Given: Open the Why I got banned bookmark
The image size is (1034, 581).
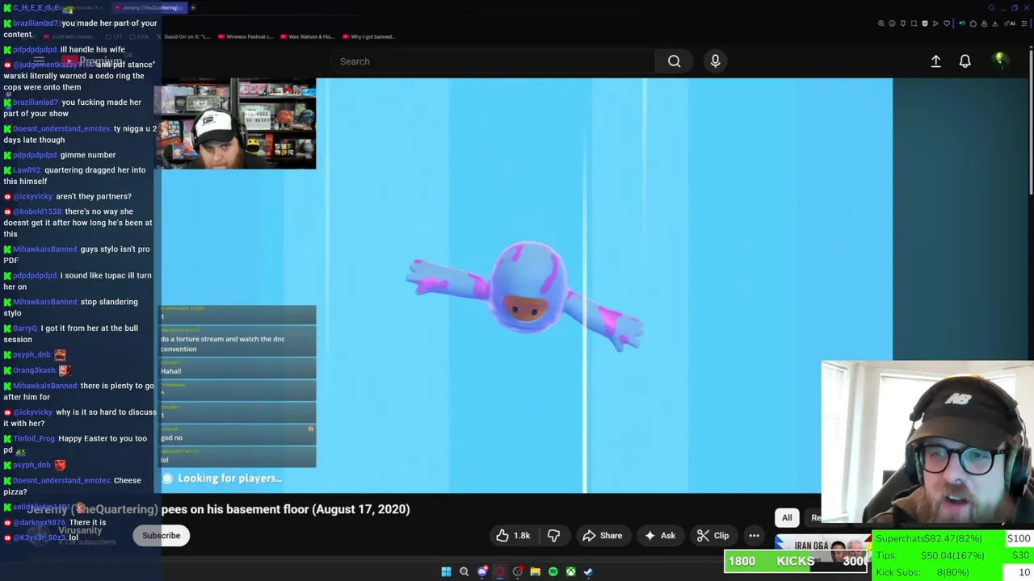Looking at the screenshot, I should point(368,36).
